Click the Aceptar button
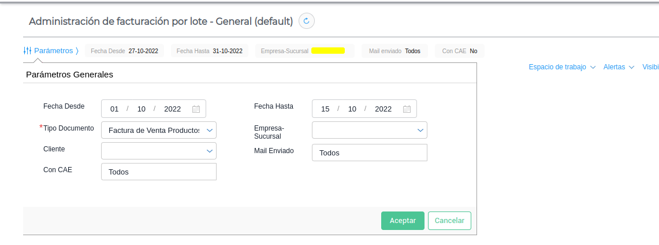Viewport: 659px width, 245px height. pyautogui.click(x=403, y=221)
